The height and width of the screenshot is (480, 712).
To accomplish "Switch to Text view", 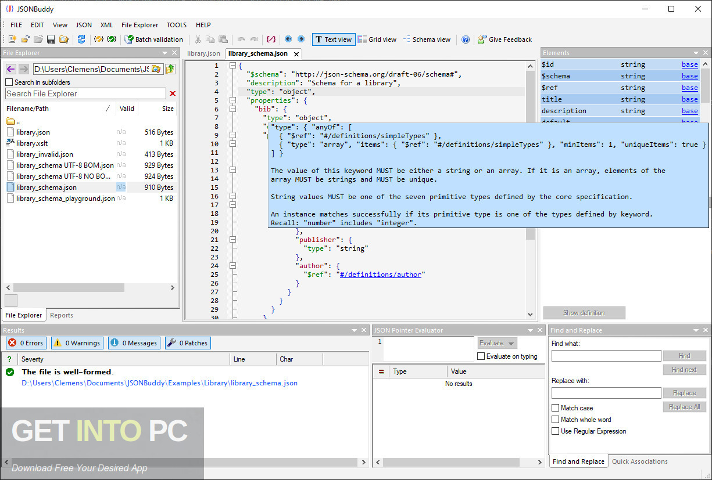I will (x=334, y=39).
